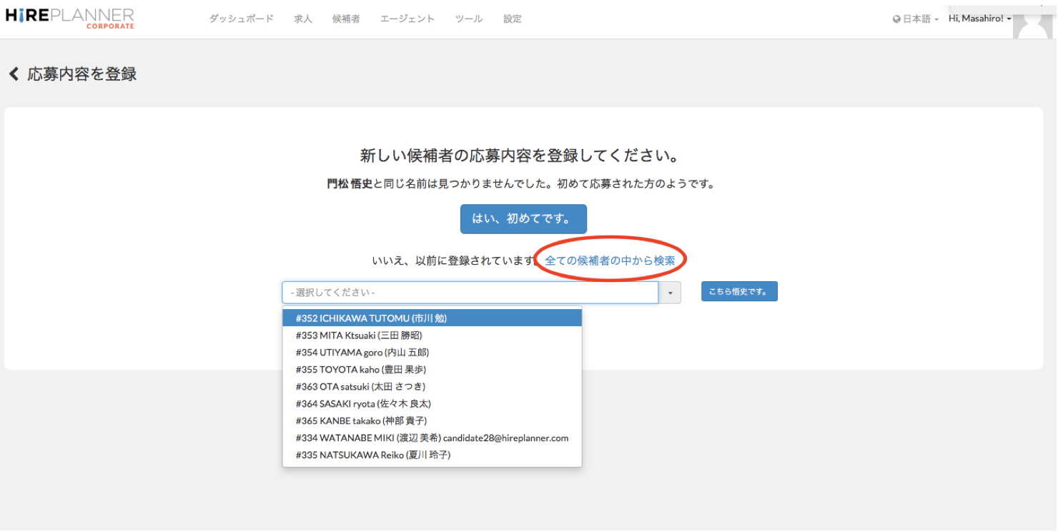The image size is (1058, 531).
Task: Click the こちら悟史です。 button
Action: (739, 292)
